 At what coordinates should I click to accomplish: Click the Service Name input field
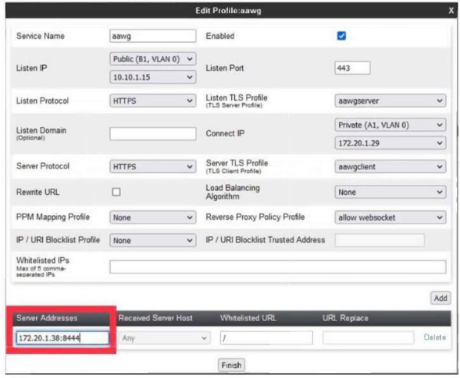coord(153,36)
